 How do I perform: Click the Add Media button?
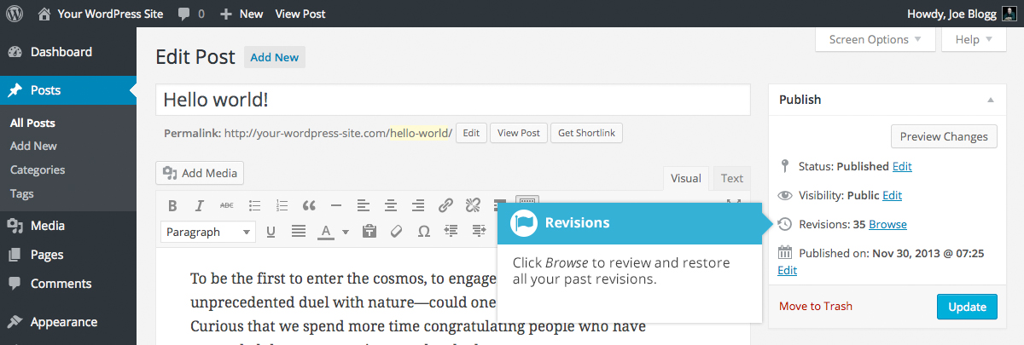pos(200,173)
